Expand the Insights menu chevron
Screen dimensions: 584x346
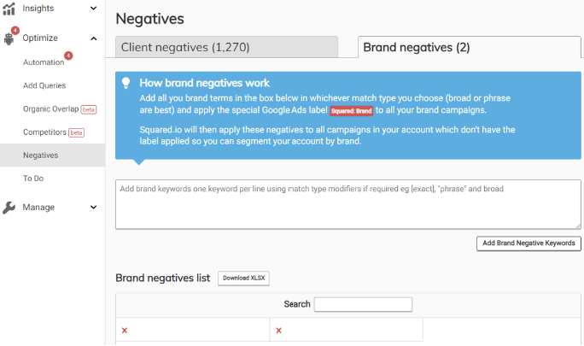[93, 9]
